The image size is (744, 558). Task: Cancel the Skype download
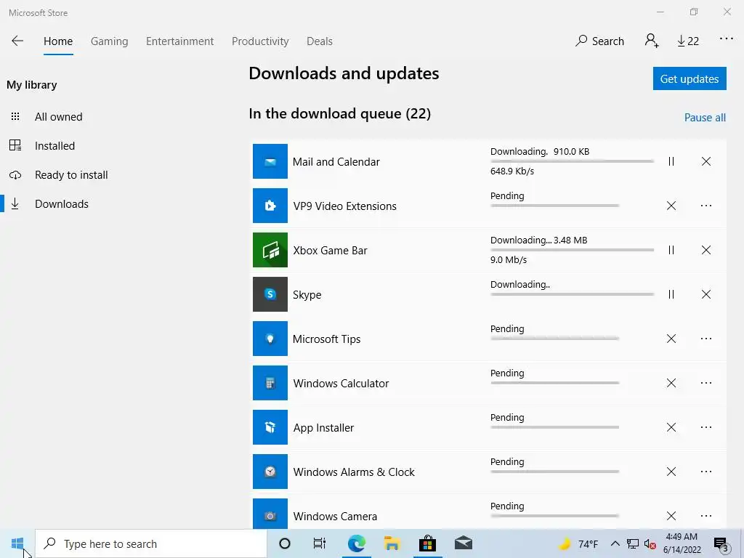706,294
